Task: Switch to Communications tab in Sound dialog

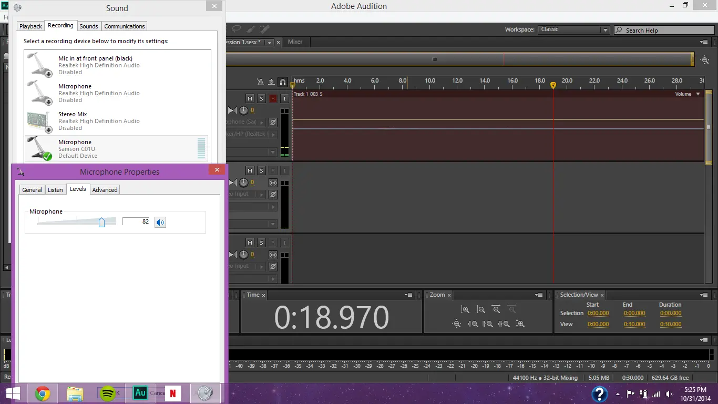Action: [125, 26]
